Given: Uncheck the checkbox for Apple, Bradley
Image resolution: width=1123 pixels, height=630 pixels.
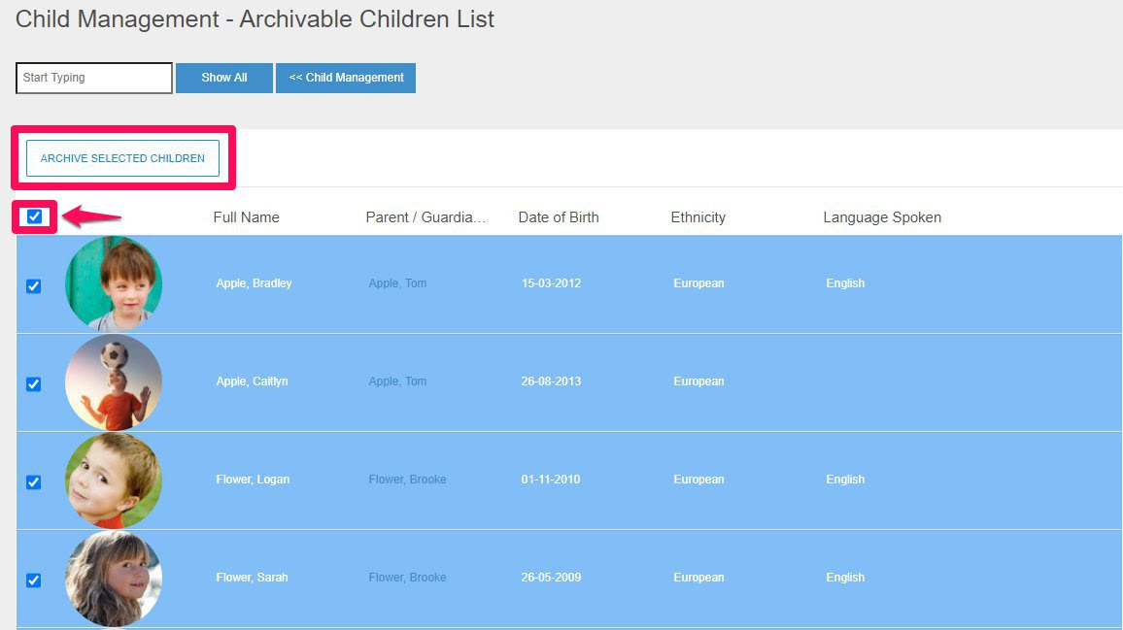Looking at the screenshot, I should 33,286.
